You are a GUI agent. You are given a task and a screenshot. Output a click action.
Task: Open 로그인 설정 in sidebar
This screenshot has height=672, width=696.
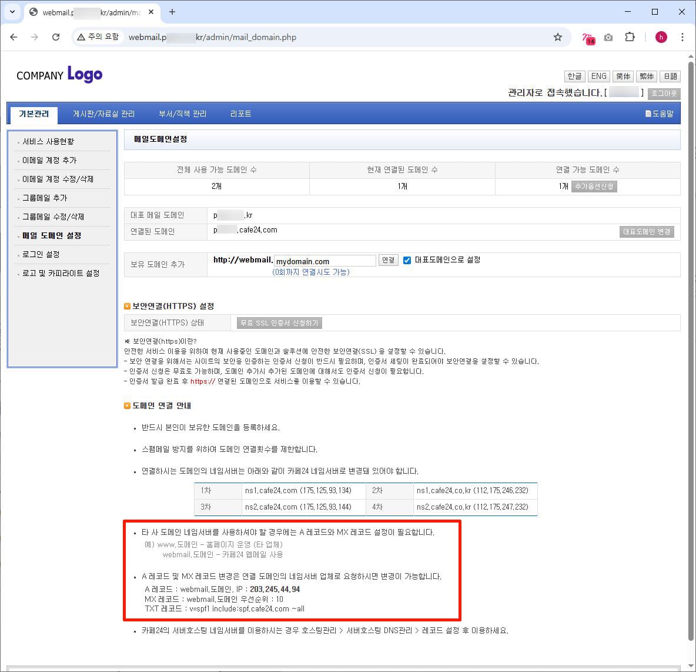pyautogui.click(x=41, y=254)
